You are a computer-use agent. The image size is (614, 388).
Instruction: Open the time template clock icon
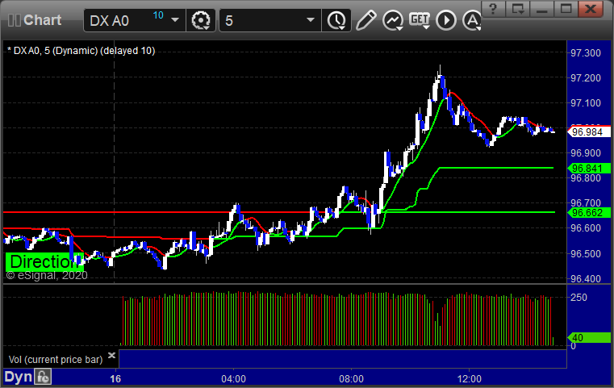pos(336,20)
